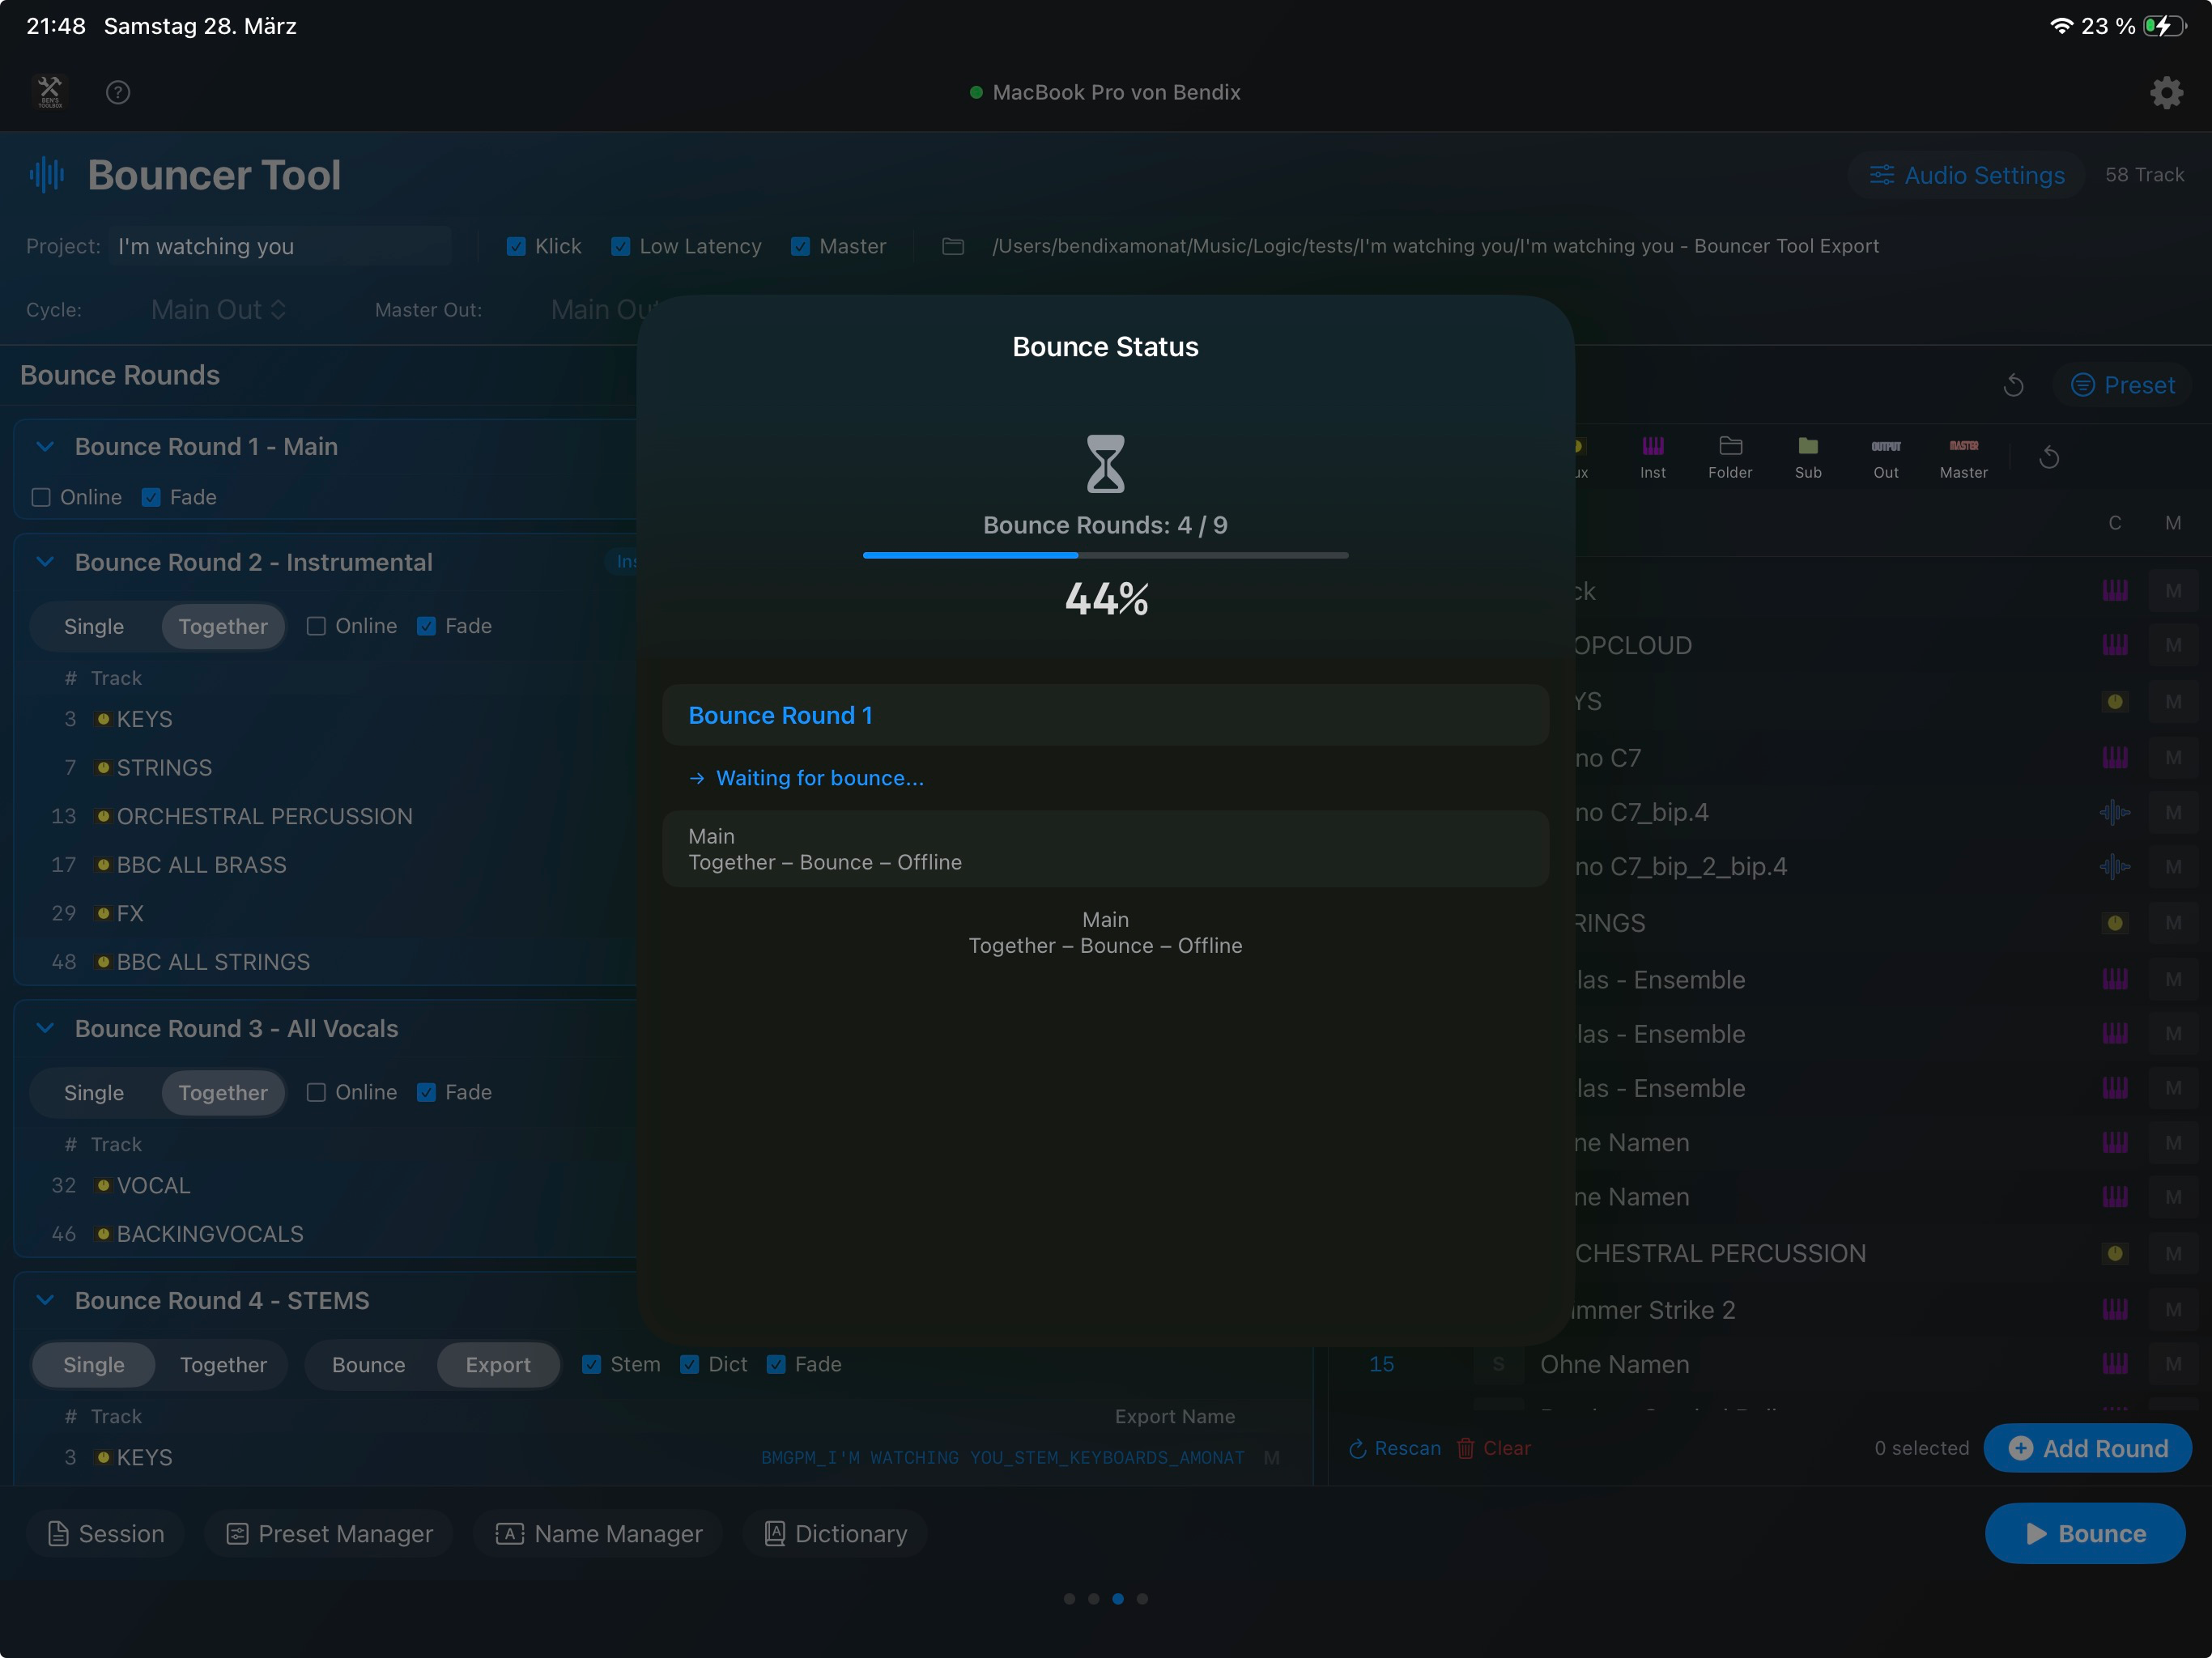
Task: Click the Bouncer Tool waveform icon
Action: click(47, 175)
